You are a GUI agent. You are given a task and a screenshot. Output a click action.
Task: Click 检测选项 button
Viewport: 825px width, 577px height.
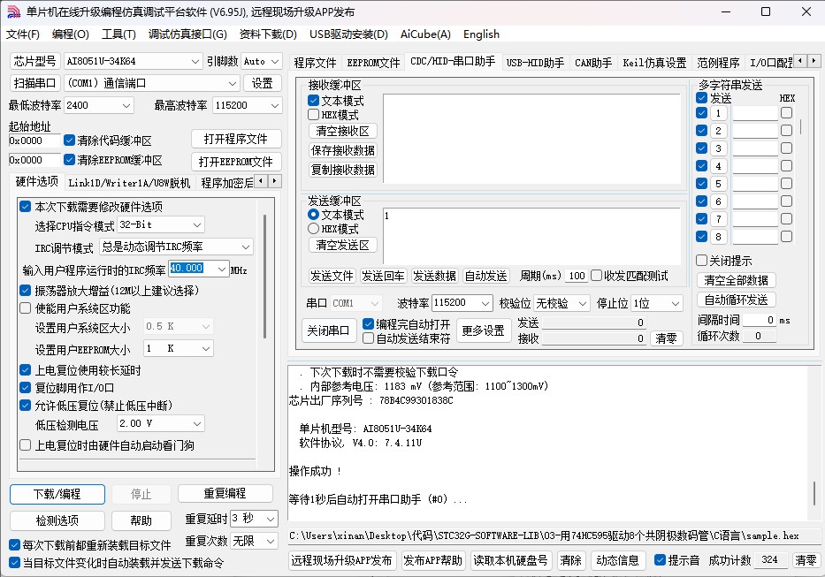57,520
